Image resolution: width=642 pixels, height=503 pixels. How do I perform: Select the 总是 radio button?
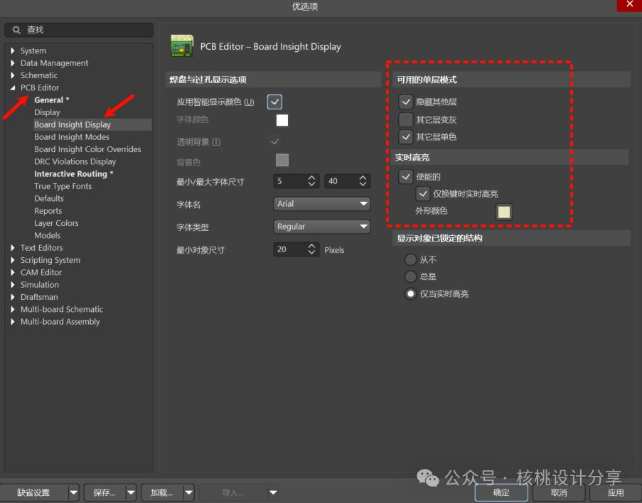tap(410, 276)
